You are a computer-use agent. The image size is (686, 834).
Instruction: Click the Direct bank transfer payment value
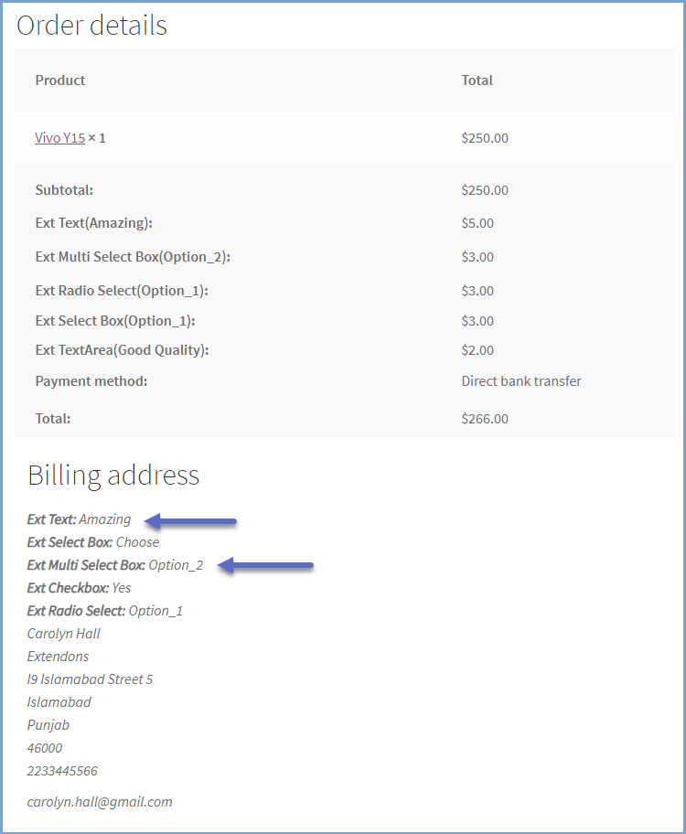point(521,381)
